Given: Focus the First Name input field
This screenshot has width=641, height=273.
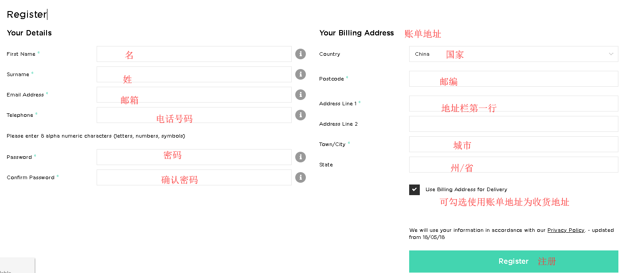Looking at the screenshot, I should pyautogui.click(x=194, y=54).
